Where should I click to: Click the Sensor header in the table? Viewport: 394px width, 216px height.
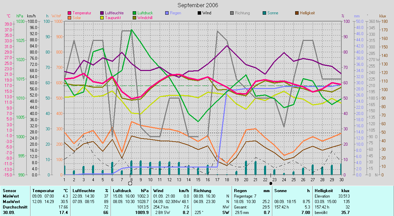tap(9, 190)
